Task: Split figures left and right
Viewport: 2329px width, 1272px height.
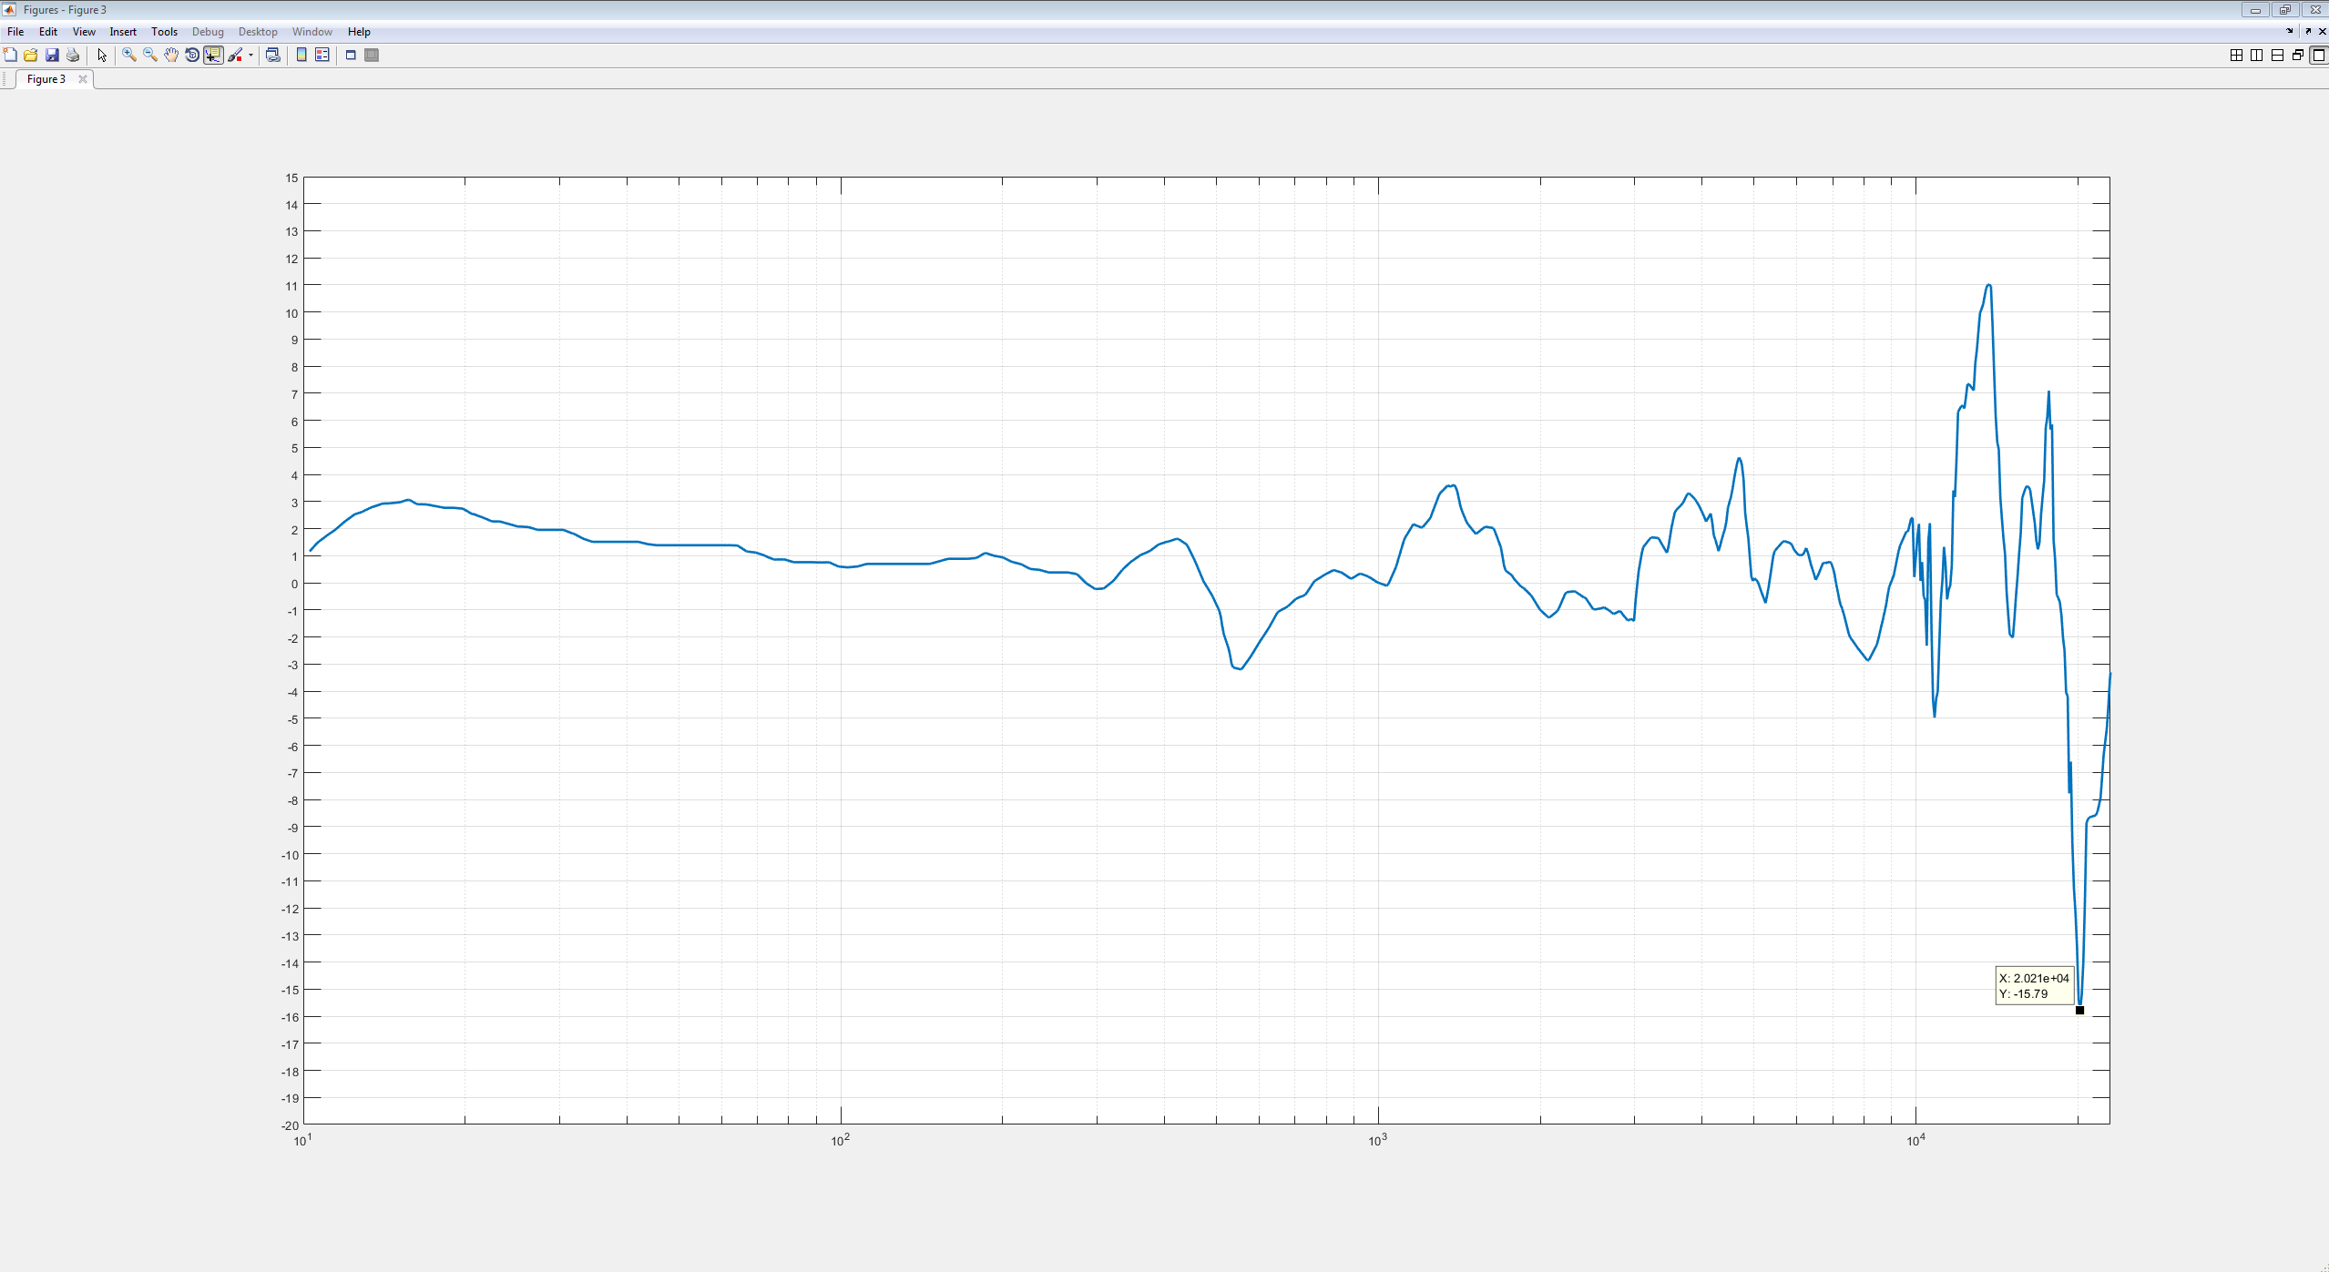Action: point(2256,55)
